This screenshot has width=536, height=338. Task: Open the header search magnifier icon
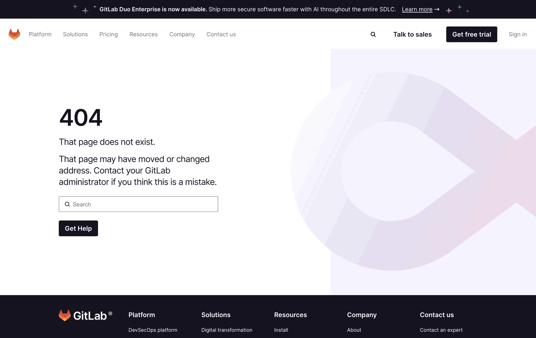pyautogui.click(x=373, y=34)
